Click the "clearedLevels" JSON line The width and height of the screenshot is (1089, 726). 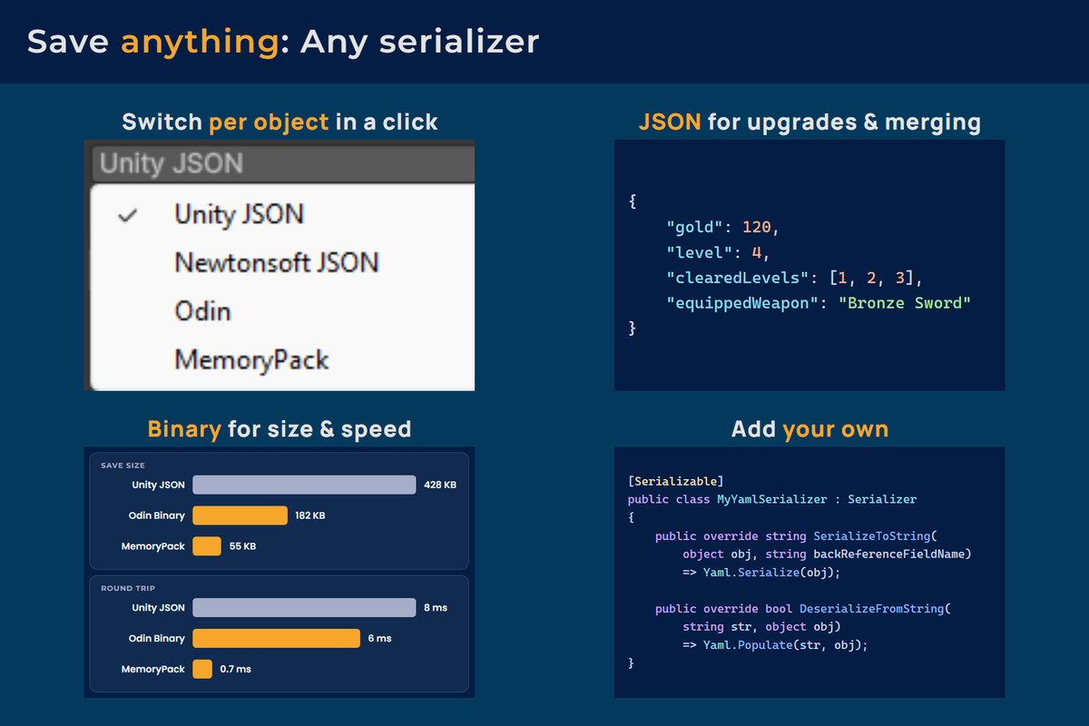click(x=794, y=278)
